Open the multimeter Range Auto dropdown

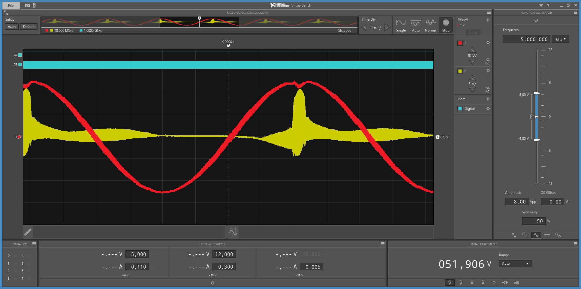coord(515,263)
